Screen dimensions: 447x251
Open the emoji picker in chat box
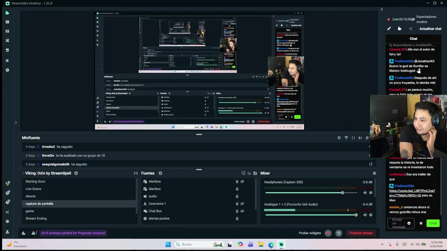click(x=409, y=223)
